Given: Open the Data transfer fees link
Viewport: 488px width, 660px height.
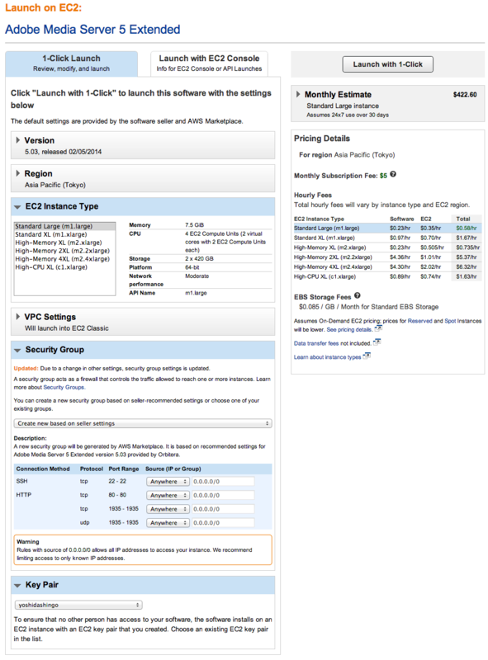Looking at the screenshot, I should pyautogui.click(x=316, y=343).
